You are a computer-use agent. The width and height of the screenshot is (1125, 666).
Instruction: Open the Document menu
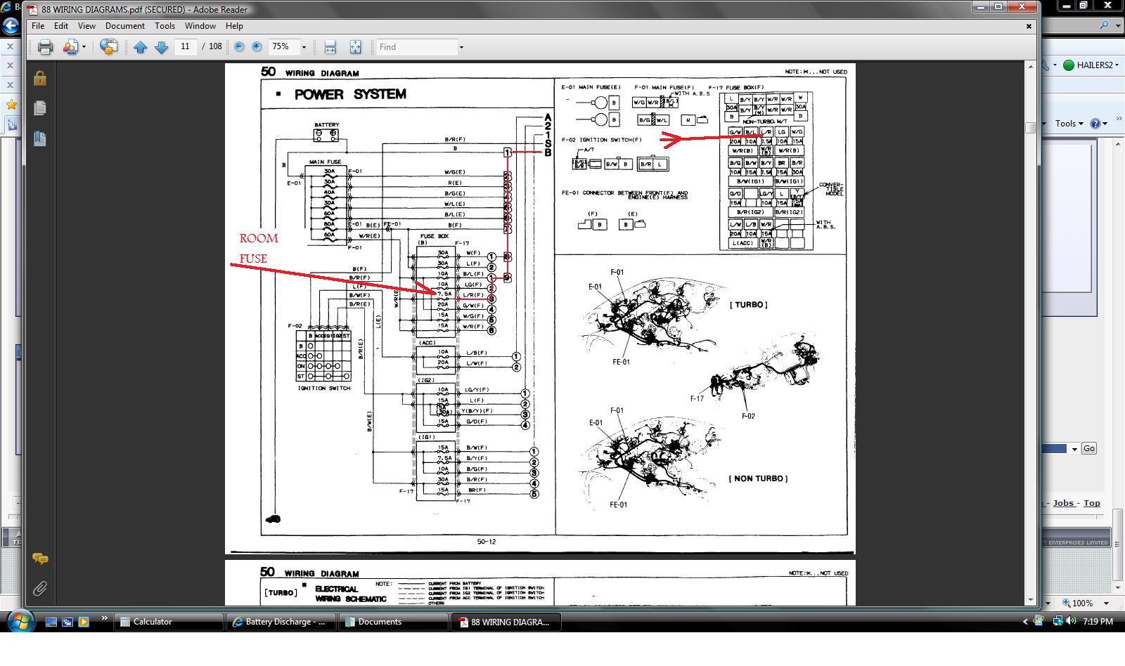point(125,26)
